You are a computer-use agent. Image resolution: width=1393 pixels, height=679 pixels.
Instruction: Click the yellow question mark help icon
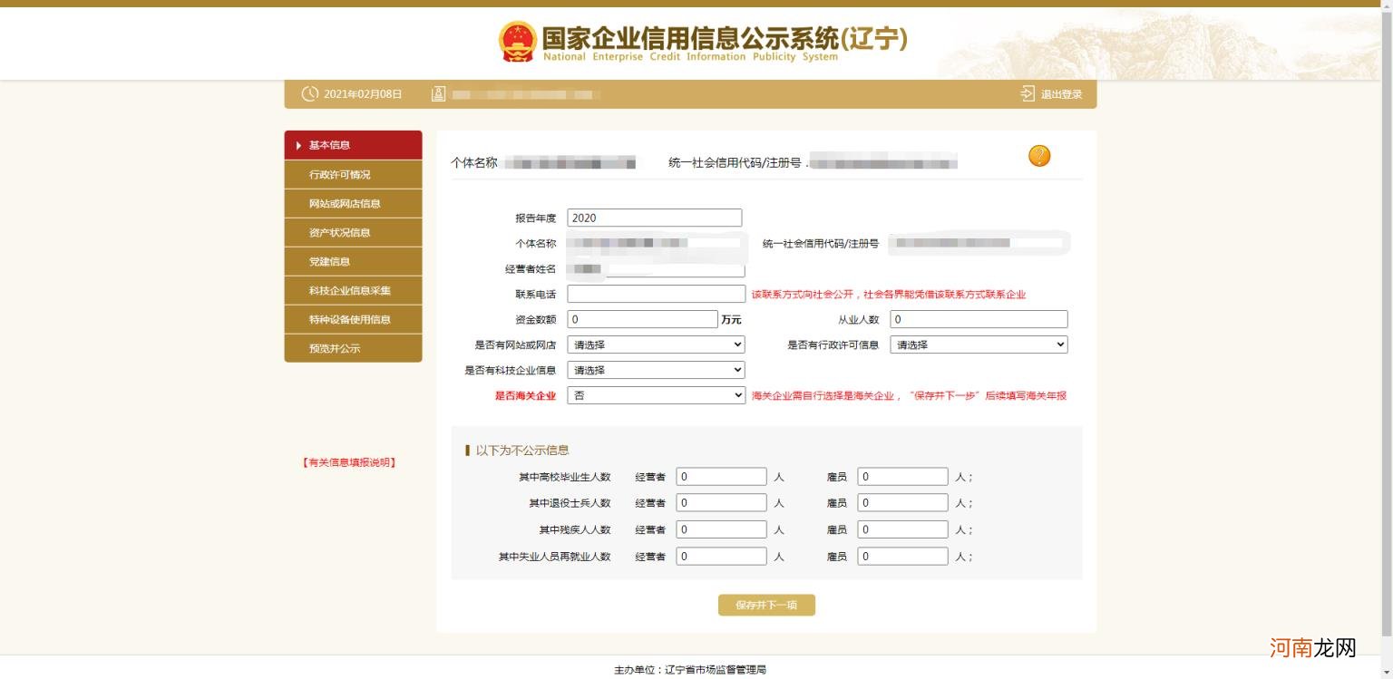tap(1039, 156)
